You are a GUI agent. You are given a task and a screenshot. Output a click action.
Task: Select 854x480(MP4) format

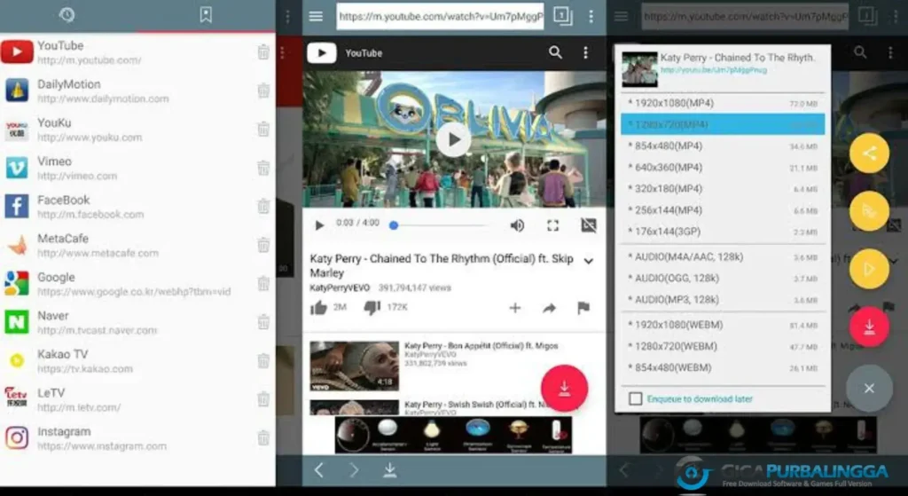click(x=723, y=146)
